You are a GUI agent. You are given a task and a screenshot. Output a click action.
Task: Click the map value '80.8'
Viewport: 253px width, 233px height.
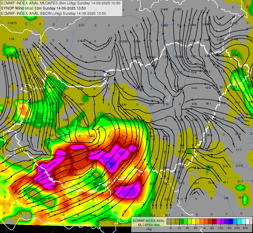tap(181, 152)
